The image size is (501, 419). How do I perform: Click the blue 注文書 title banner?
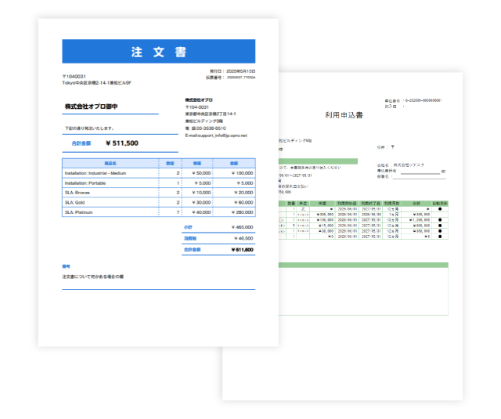[158, 51]
